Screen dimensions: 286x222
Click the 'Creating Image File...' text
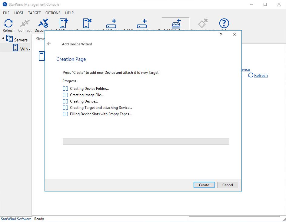pyautogui.click(x=87, y=95)
